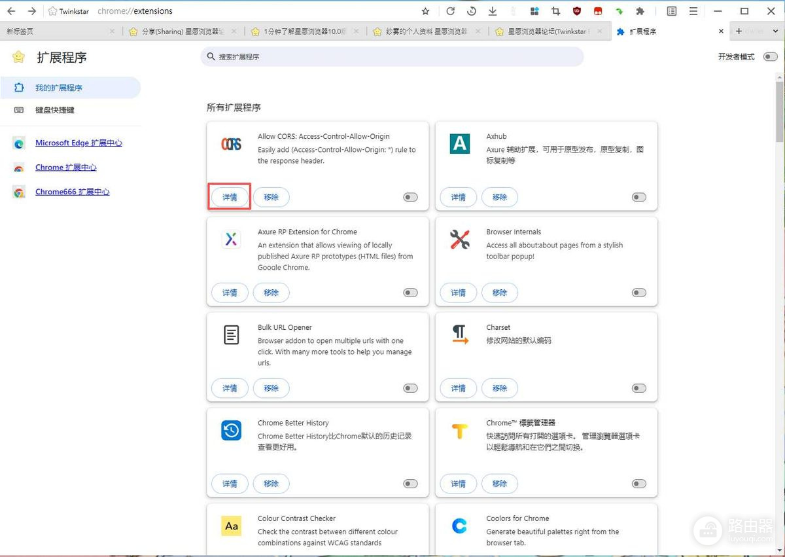
Task: Open downloads with the download arrow icon
Action: [492, 11]
